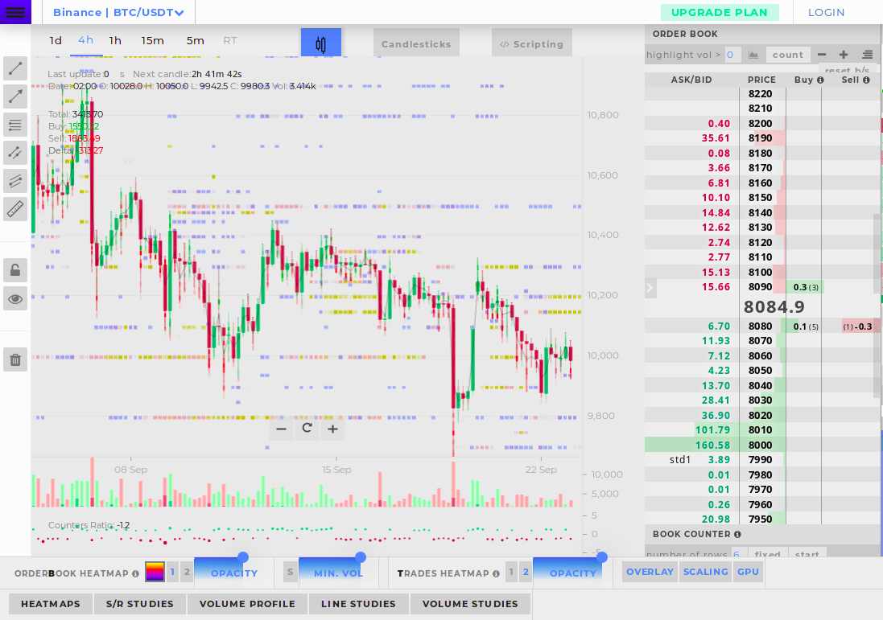Image resolution: width=883 pixels, height=620 pixels.
Task: Click the blue candlestick chart-type icon
Action: pyautogui.click(x=321, y=43)
